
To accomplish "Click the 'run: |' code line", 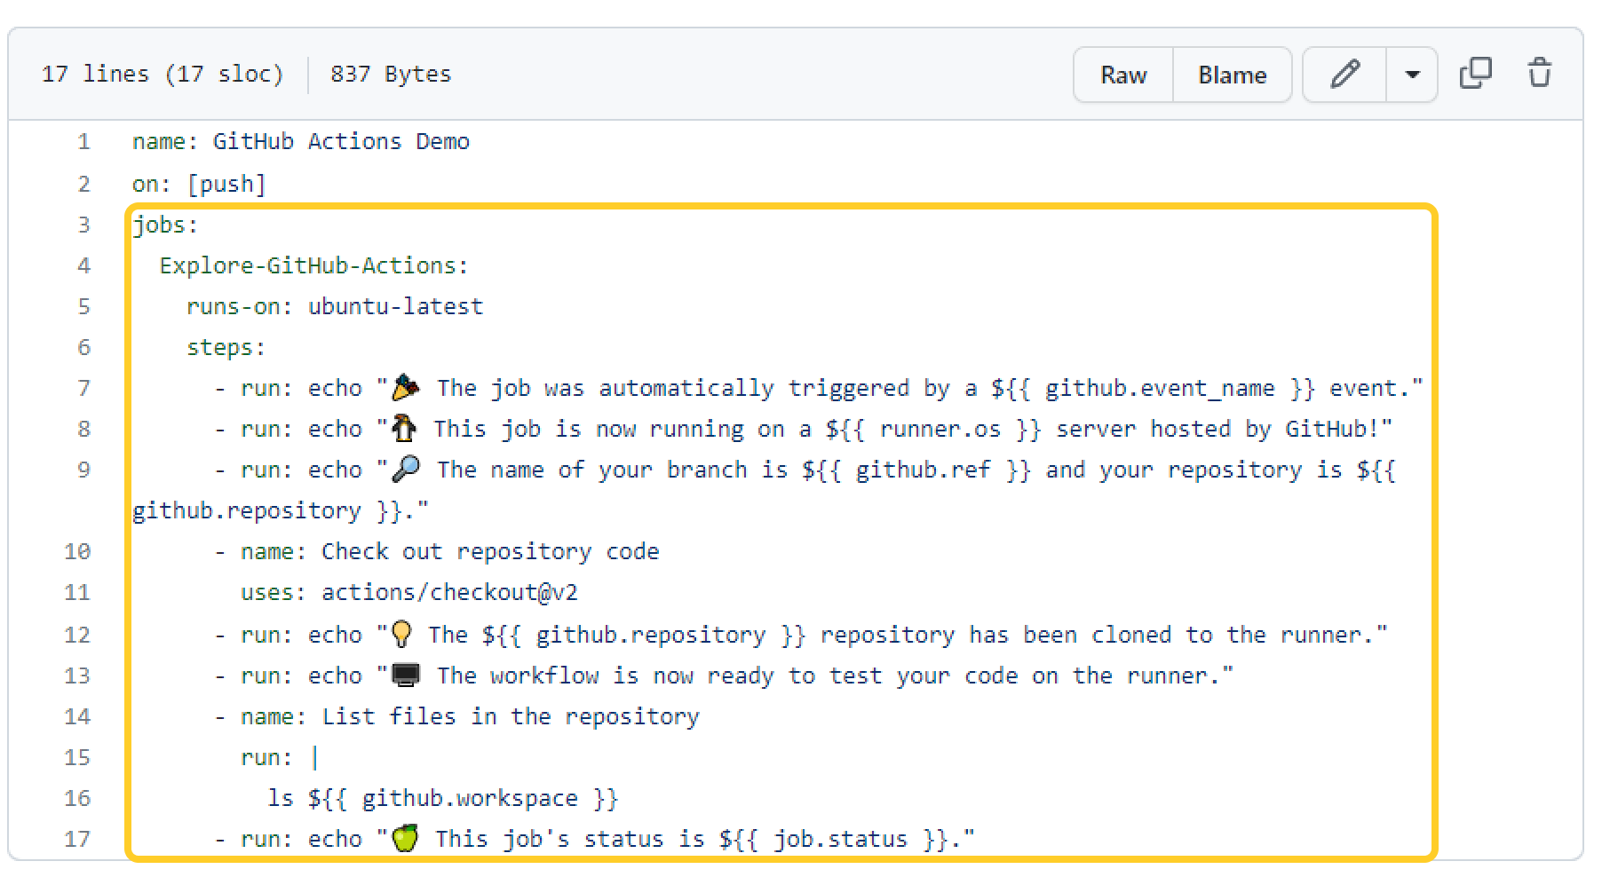I will pos(279,757).
